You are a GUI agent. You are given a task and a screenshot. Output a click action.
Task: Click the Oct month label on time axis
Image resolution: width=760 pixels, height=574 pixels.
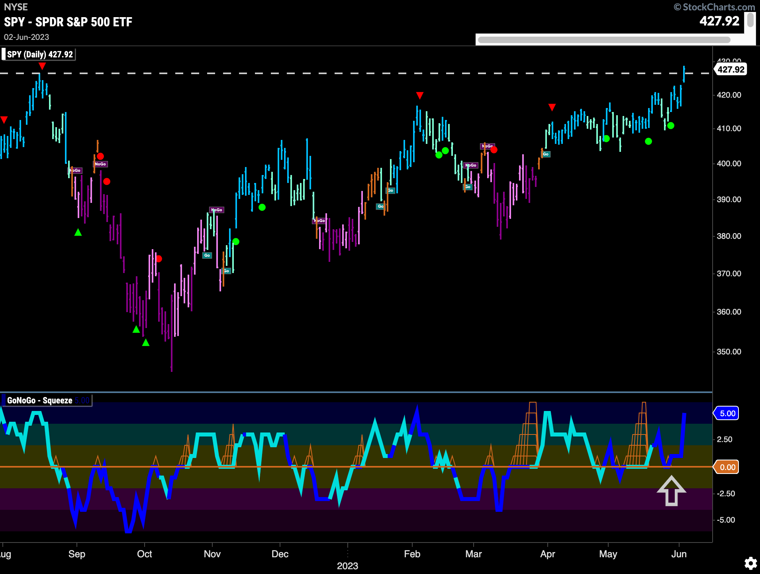point(144,554)
